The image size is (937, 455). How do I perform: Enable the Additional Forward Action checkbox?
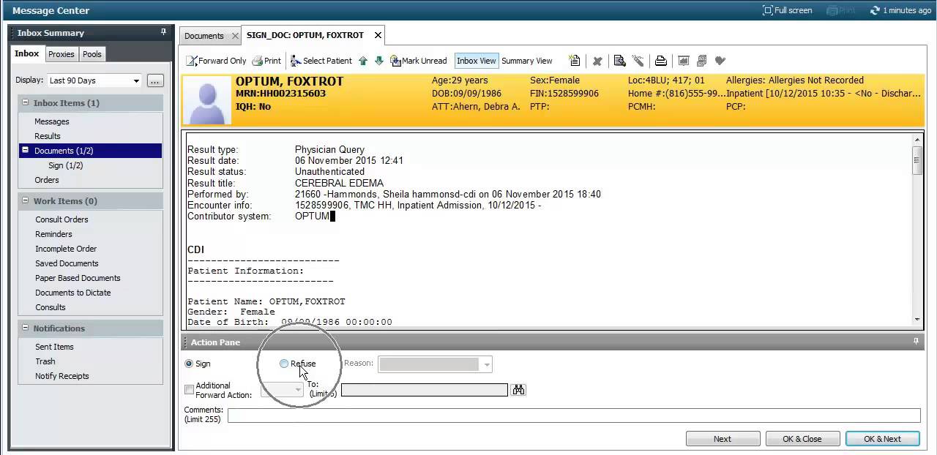(190, 390)
